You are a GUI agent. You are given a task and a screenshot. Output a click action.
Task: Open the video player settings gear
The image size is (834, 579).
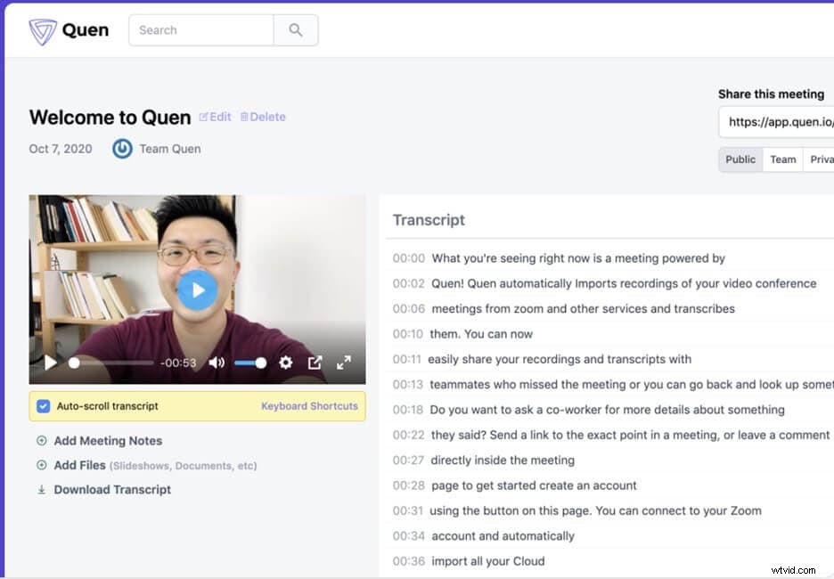point(285,363)
